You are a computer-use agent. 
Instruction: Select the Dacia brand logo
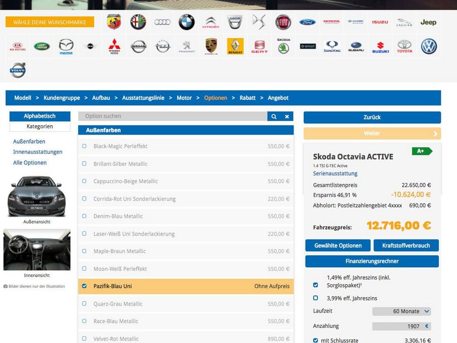coord(235,22)
